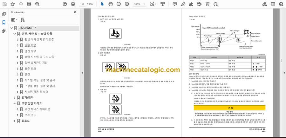Screen dimensions: 286x138
Task: Click the vertical scrollbar on the right
Action: [x=281, y=60]
